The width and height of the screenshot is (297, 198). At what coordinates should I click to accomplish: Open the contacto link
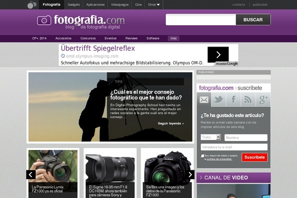click(239, 4)
